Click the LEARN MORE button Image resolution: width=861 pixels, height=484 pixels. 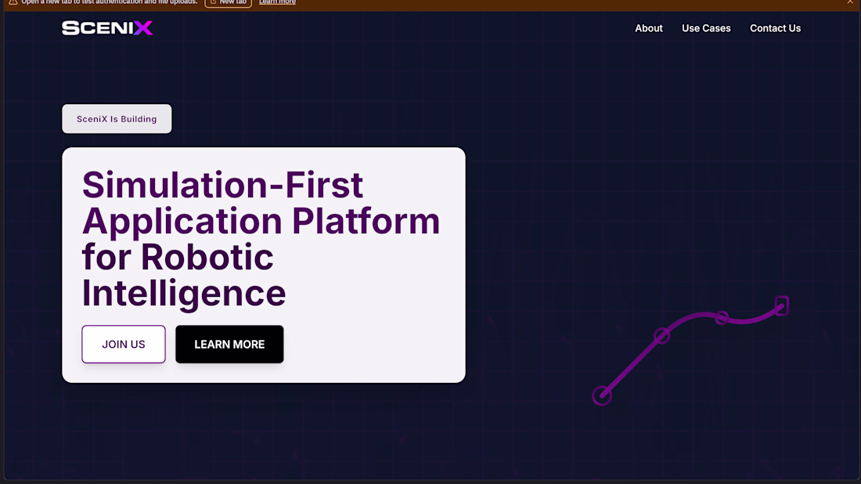click(x=229, y=344)
